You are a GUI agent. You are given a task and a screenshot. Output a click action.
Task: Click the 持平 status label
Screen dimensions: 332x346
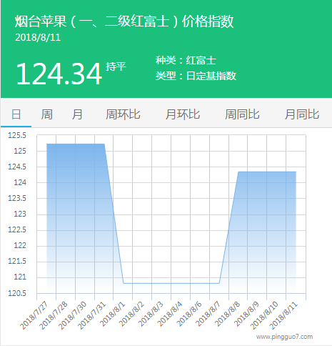[116, 66]
